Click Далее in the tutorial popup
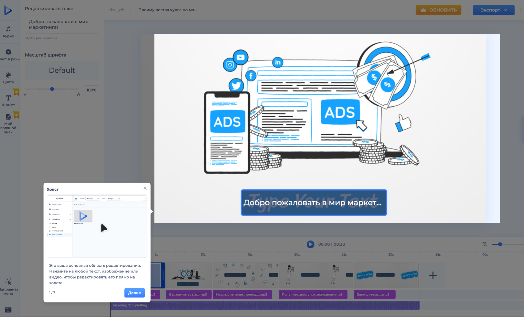The height and width of the screenshot is (317, 524). pyautogui.click(x=134, y=293)
